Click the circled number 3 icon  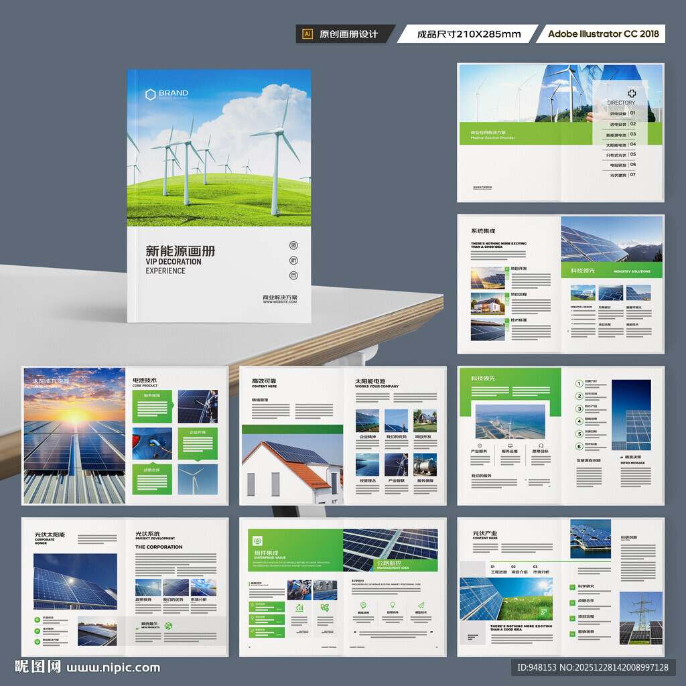[x=579, y=409]
